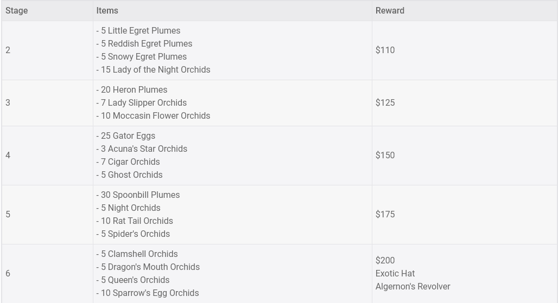Select the 20 Heron Plumes line

click(134, 90)
